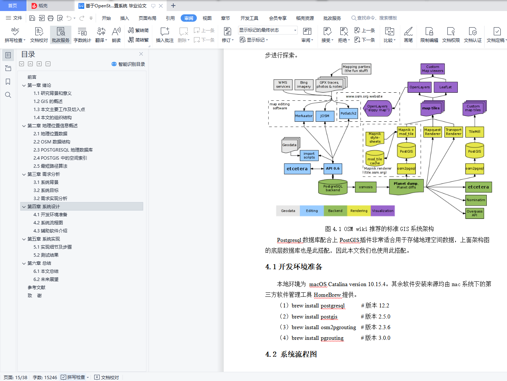The height and width of the screenshot is (381, 507).
Task: Open restrict editing (限制编辑)
Action: 429,35
